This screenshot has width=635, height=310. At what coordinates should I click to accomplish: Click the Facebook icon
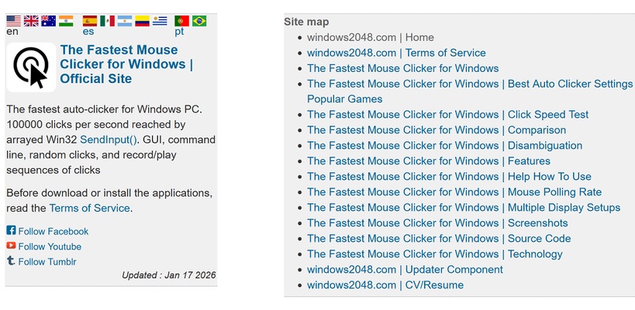11,230
